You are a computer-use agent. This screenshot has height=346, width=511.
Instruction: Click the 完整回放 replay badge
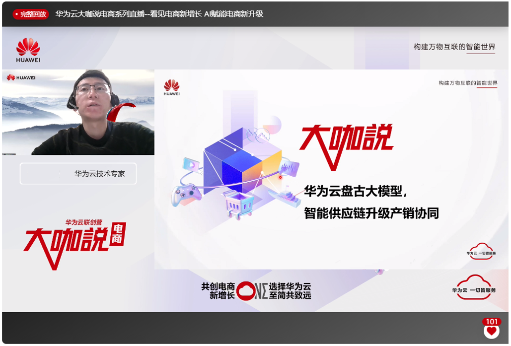coord(31,14)
